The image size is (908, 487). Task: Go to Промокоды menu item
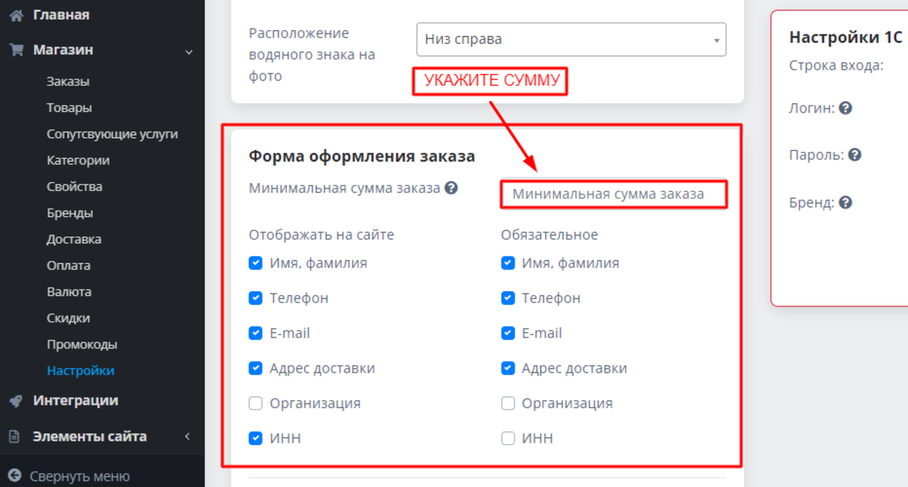pos(82,345)
